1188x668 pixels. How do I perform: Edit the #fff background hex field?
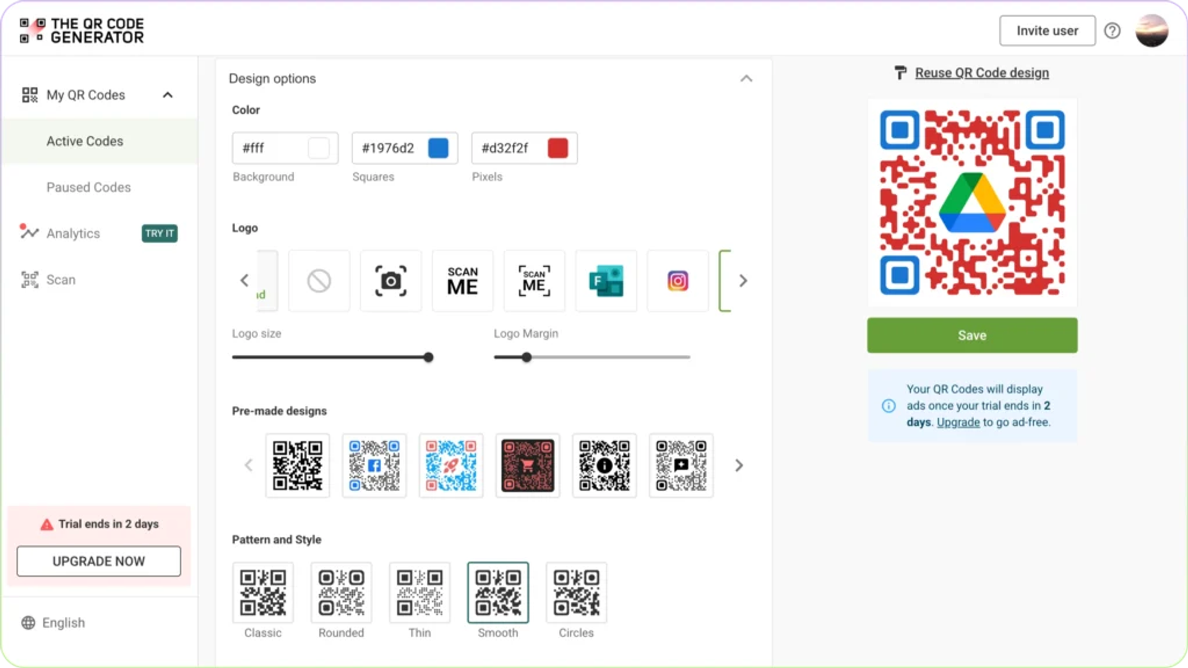pos(285,148)
